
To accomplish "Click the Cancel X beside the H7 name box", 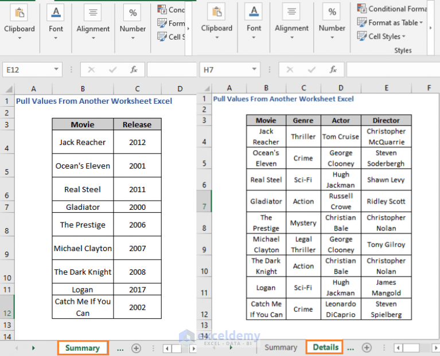I will (x=289, y=69).
